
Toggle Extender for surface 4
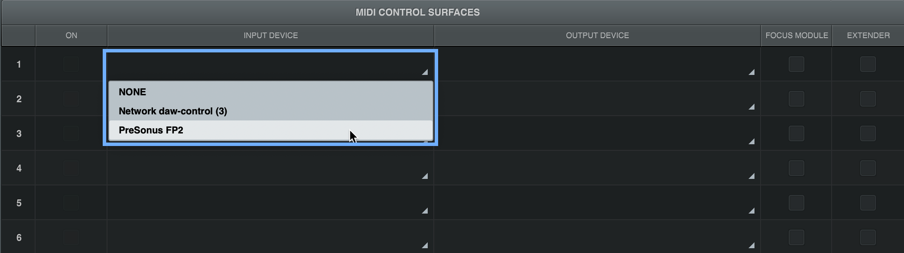(867, 168)
